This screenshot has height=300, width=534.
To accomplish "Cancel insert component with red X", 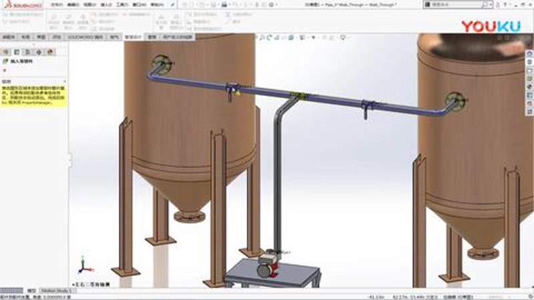I will (x=5, y=71).
